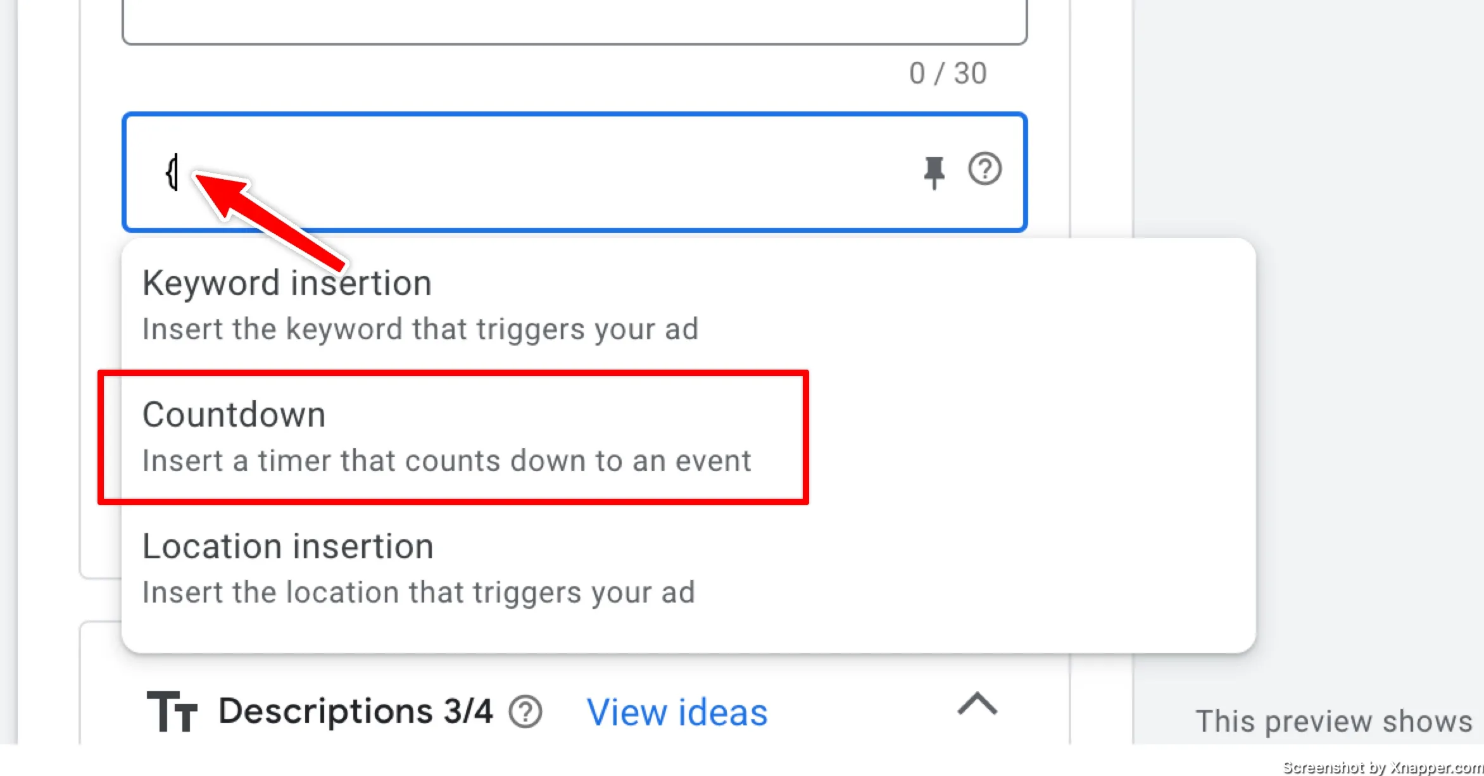
Task: Click 'Insert the location that triggers your ad'
Action: [x=418, y=593]
